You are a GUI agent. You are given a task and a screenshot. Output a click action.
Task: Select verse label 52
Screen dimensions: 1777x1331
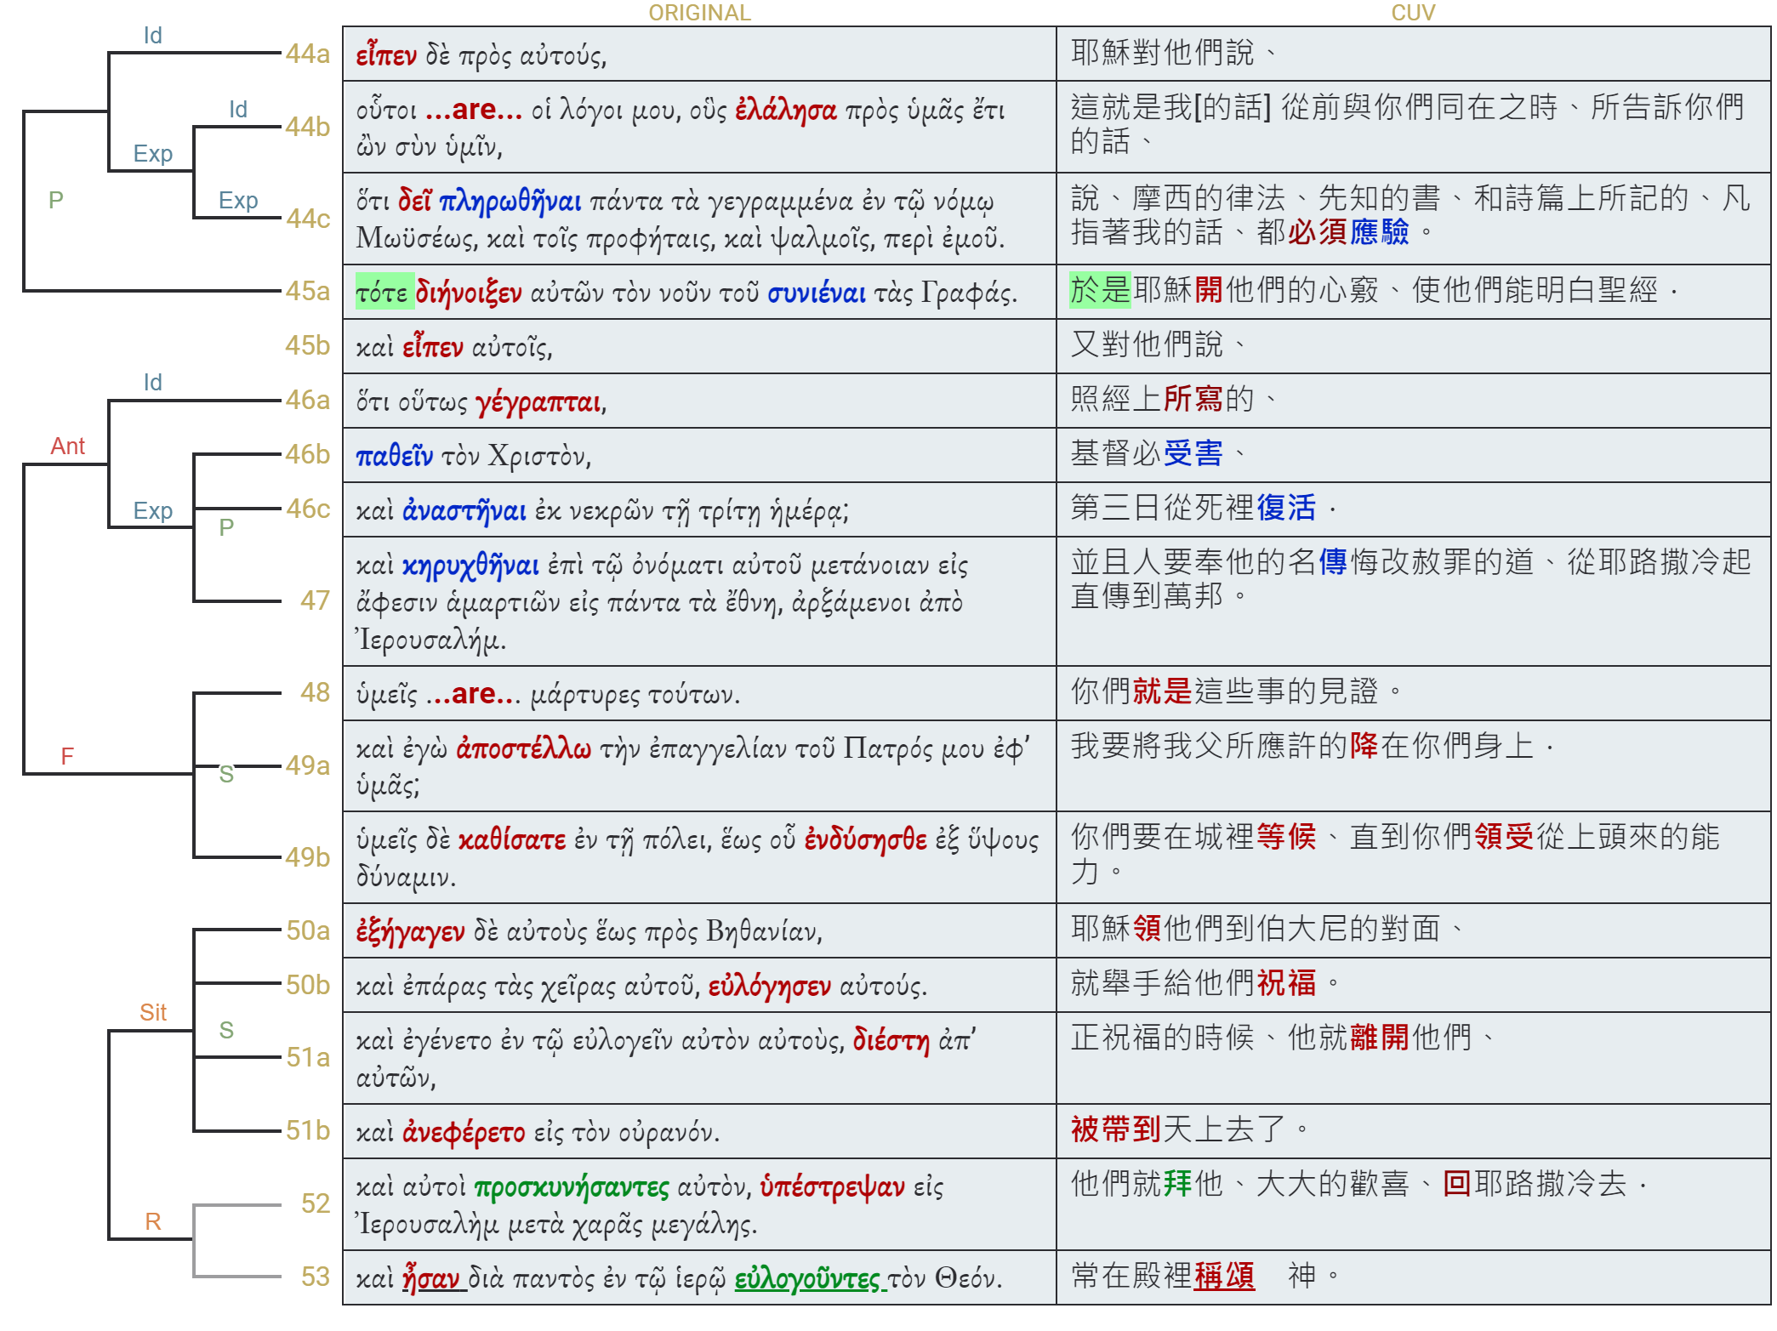[x=315, y=1203]
